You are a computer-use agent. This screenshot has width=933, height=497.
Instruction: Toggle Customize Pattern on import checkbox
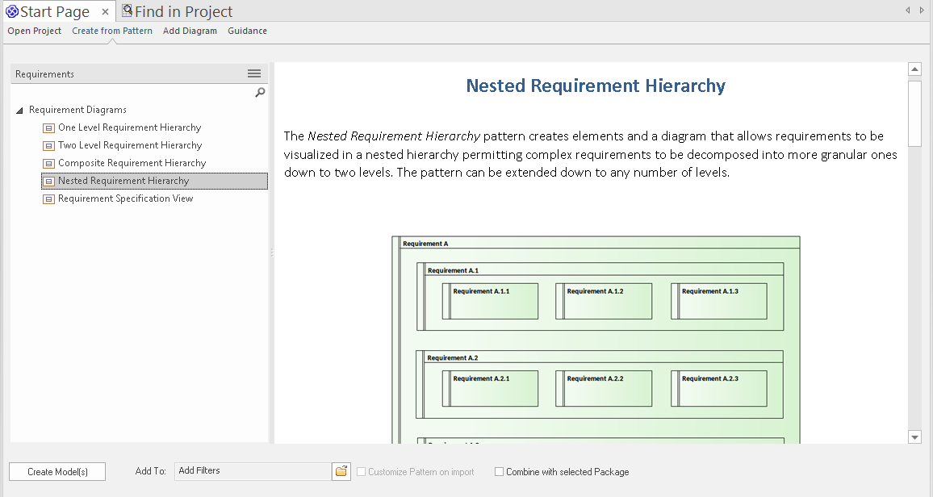coord(362,472)
